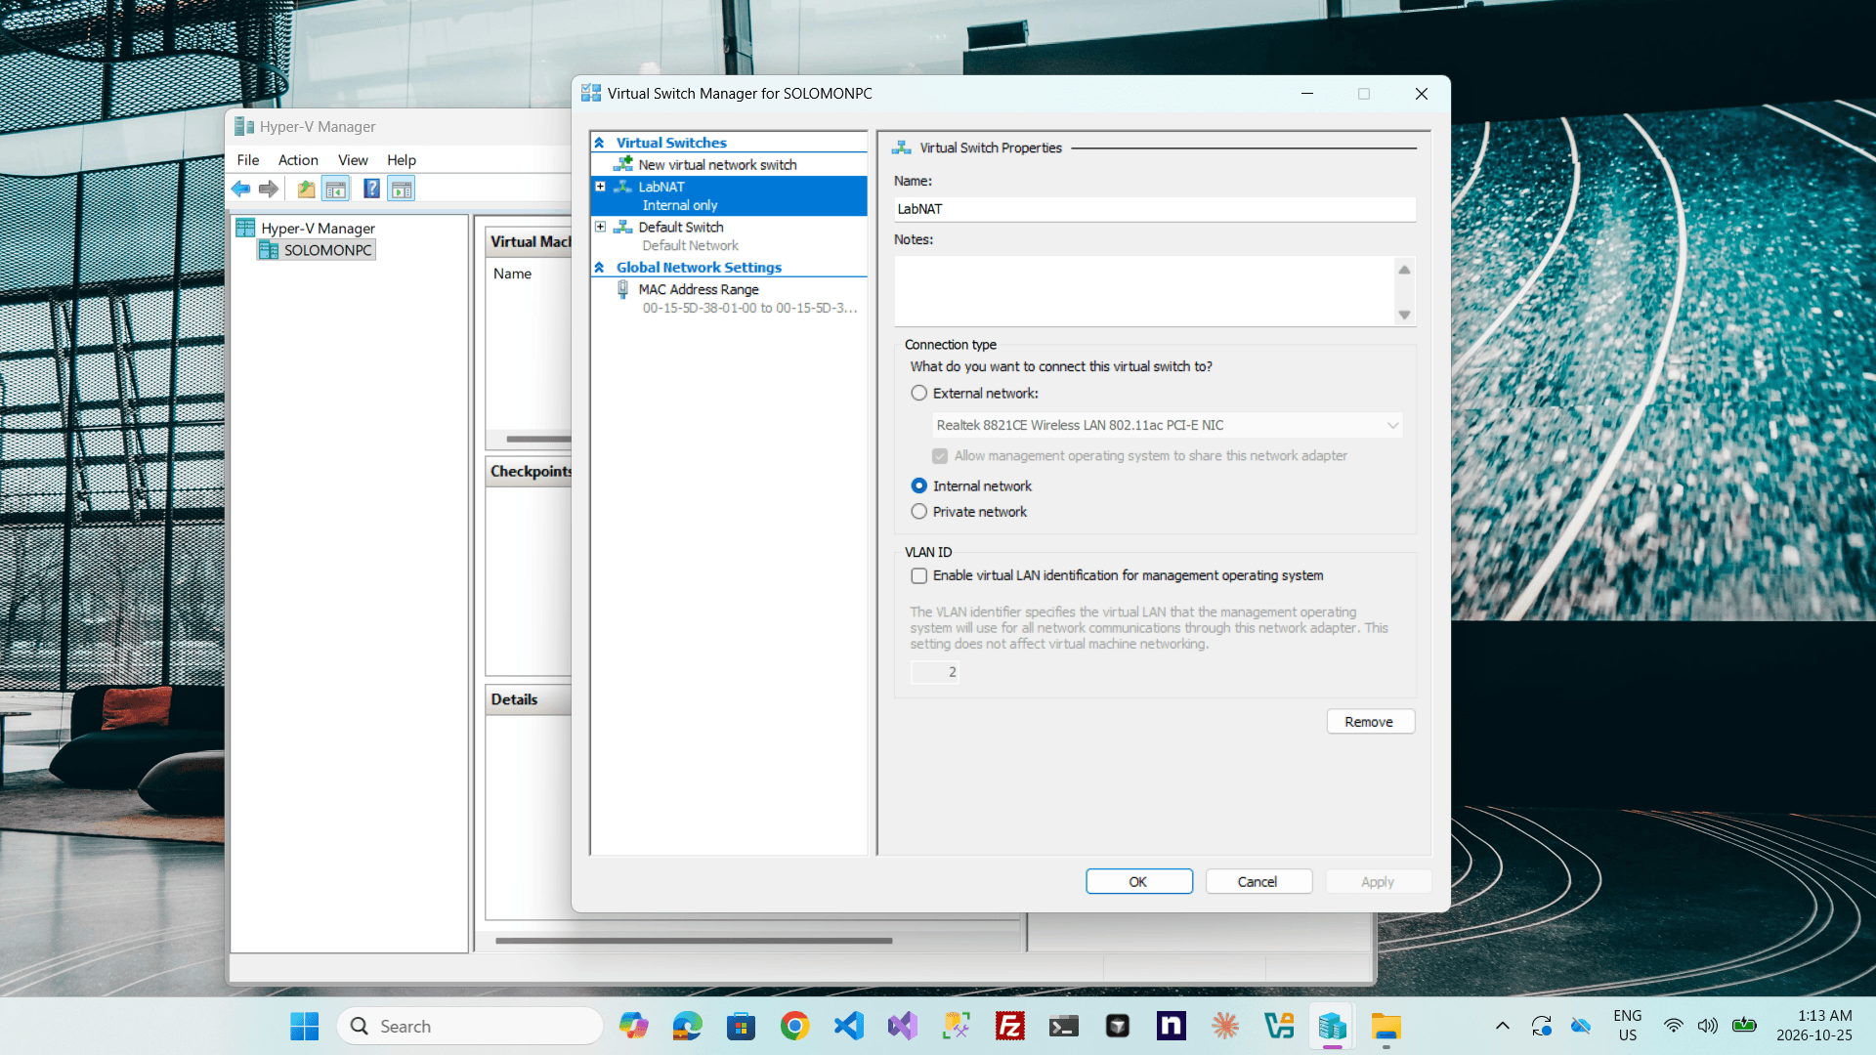Select Private network radio button
Viewport: 1876px width, 1055px height.
pyautogui.click(x=918, y=512)
